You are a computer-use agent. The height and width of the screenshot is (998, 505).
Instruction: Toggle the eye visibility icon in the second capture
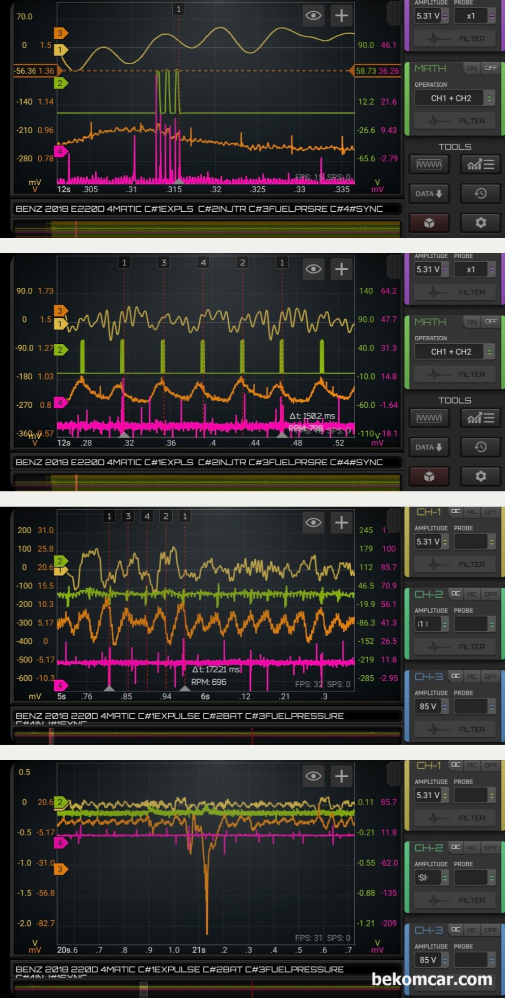(313, 269)
